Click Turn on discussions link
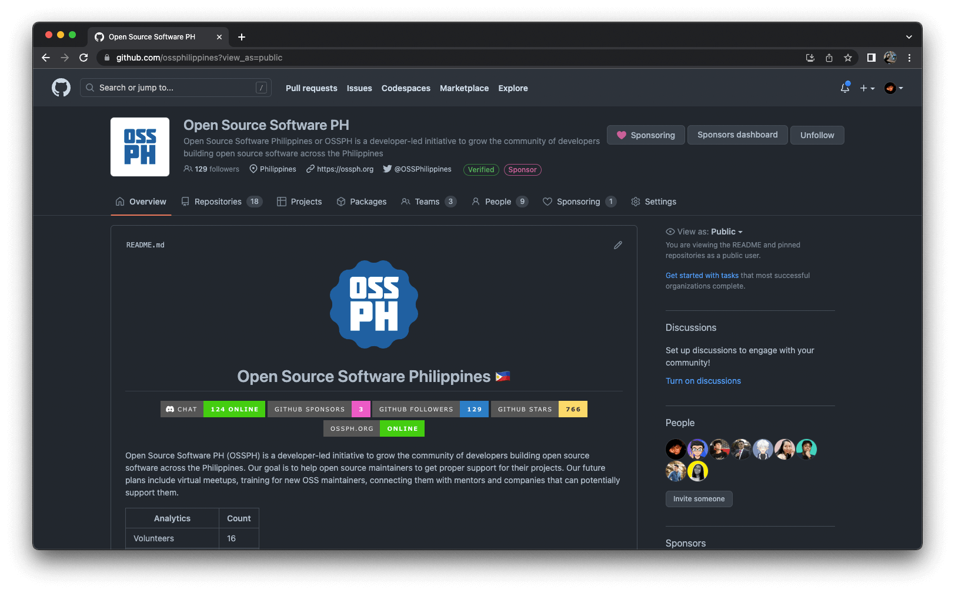The image size is (955, 593). (703, 381)
